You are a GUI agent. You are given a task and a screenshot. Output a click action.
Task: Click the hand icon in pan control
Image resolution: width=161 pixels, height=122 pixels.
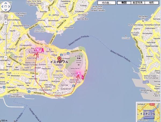(x=6, y=6)
